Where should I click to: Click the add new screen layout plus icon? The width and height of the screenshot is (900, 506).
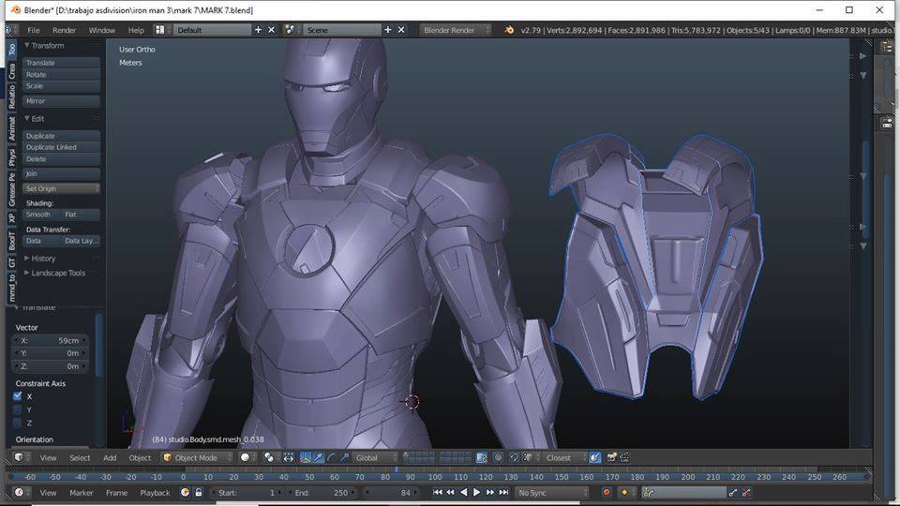click(258, 30)
